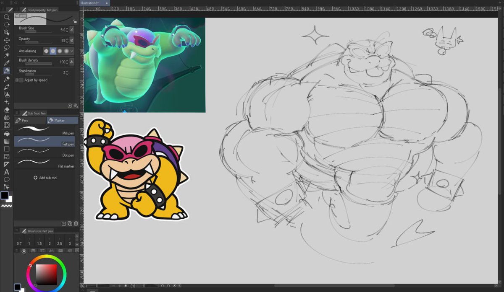Image resolution: width=504 pixels, height=292 pixels.
Task: Switch to the Pen sub tool group tab
Action: (30, 120)
